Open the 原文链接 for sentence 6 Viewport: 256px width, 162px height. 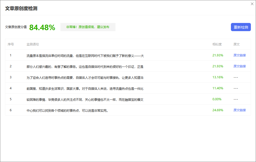(x=239, y=110)
